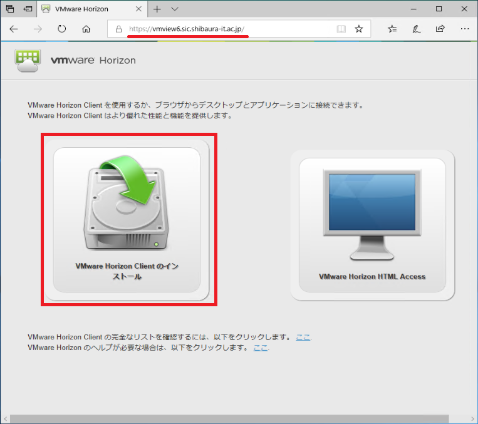Image resolution: width=478 pixels, height=424 pixels.
Task: Click the green arrow disk install icon
Action: point(126,203)
